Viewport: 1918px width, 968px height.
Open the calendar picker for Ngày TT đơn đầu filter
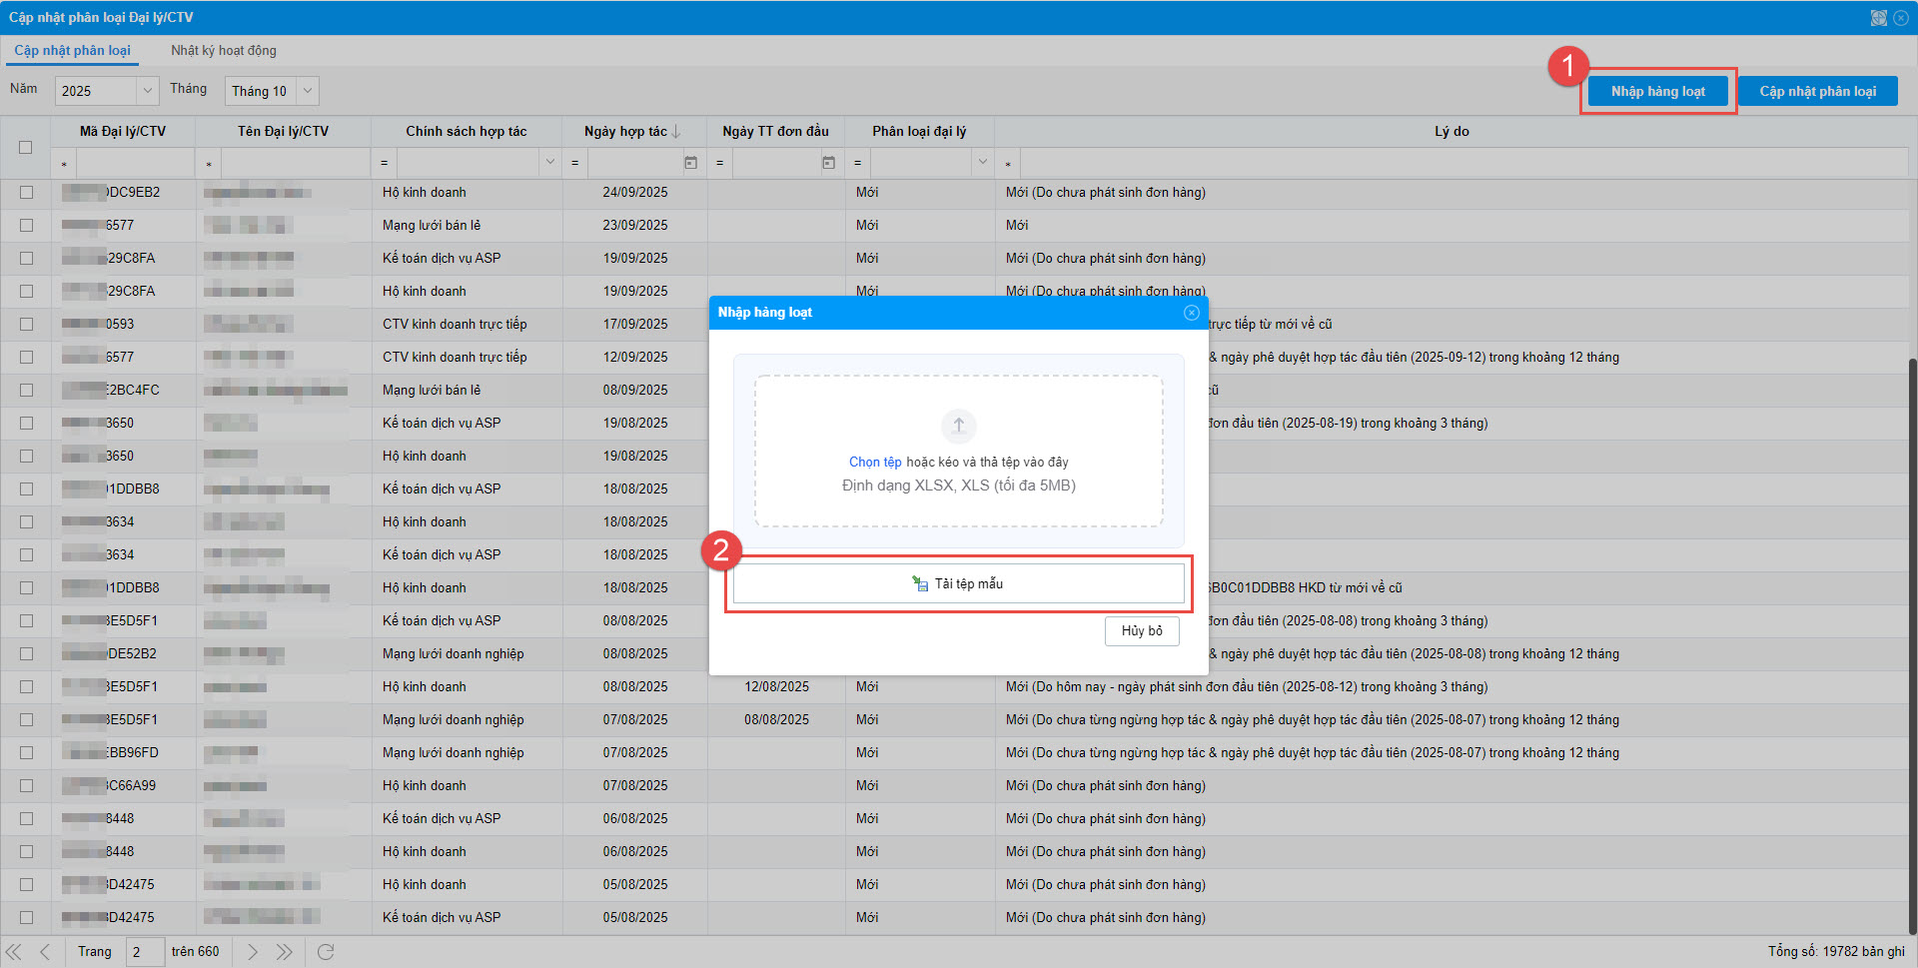[828, 163]
